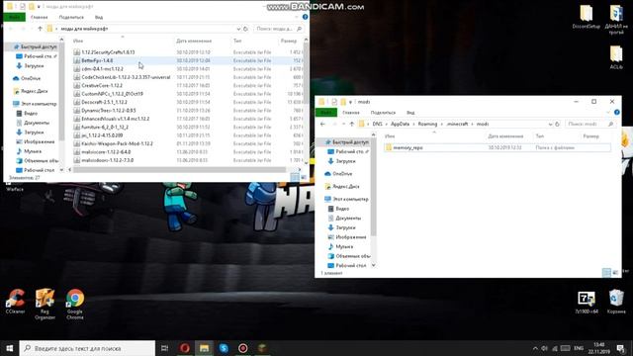The height and width of the screenshot is (356, 633).
Task: Open Google Chrome desktop shortcut
Action: point(75,304)
